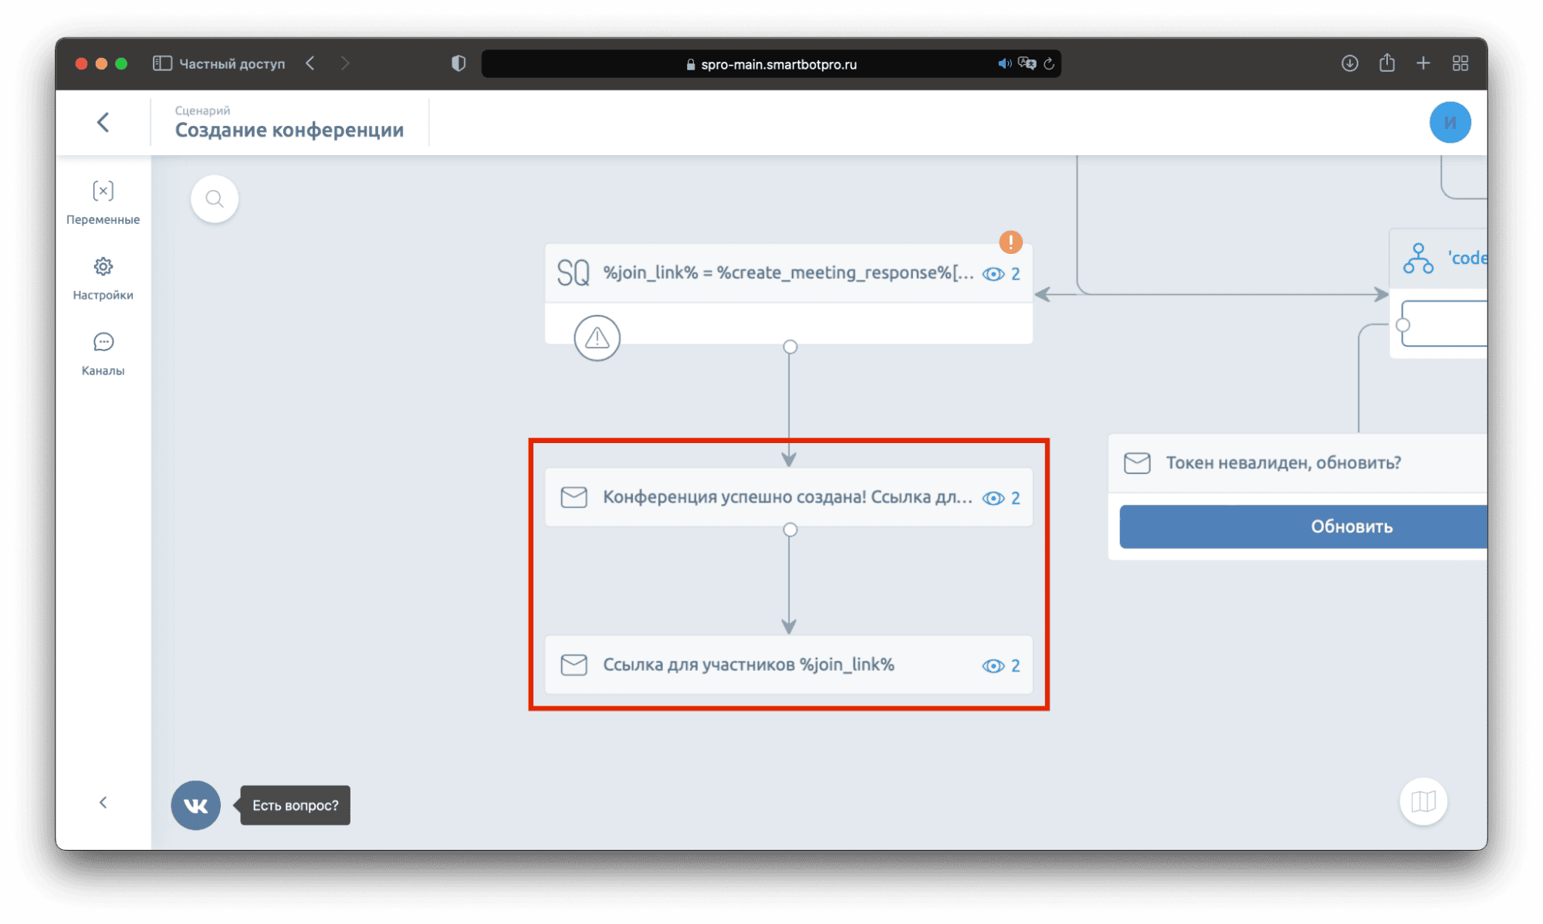This screenshot has height=924, width=1543.
Task: Open the Переменные variables panel
Action: point(103,201)
